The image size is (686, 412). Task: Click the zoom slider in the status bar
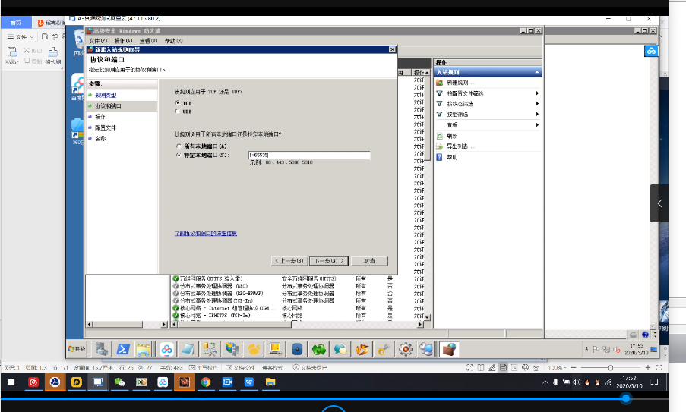click(x=610, y=367)
